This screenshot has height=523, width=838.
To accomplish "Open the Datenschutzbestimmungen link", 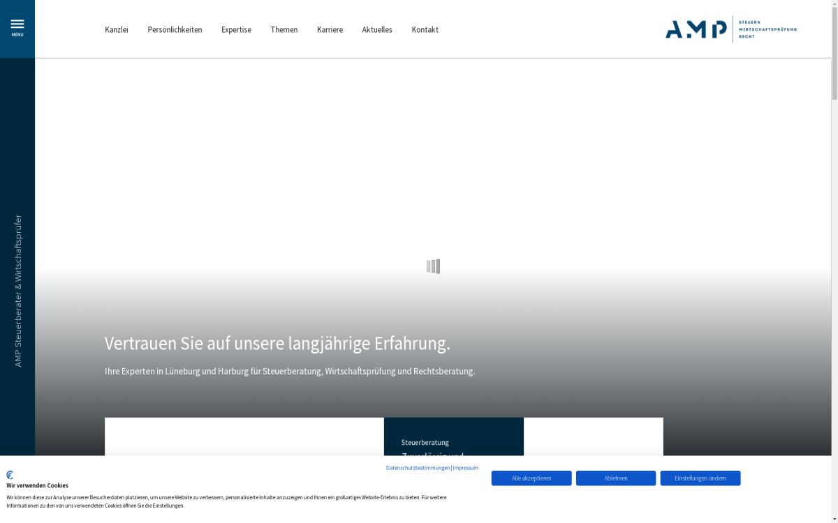I will click(x=417, y=468).
